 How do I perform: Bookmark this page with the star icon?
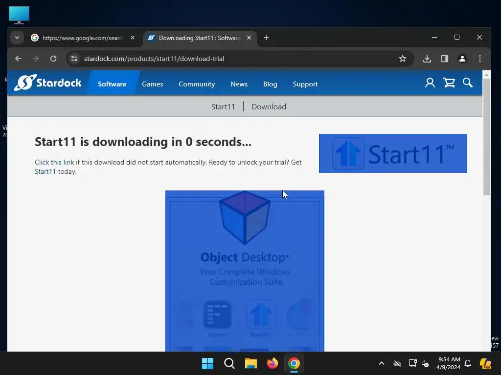pyautogui.click(x=403, y=59)
